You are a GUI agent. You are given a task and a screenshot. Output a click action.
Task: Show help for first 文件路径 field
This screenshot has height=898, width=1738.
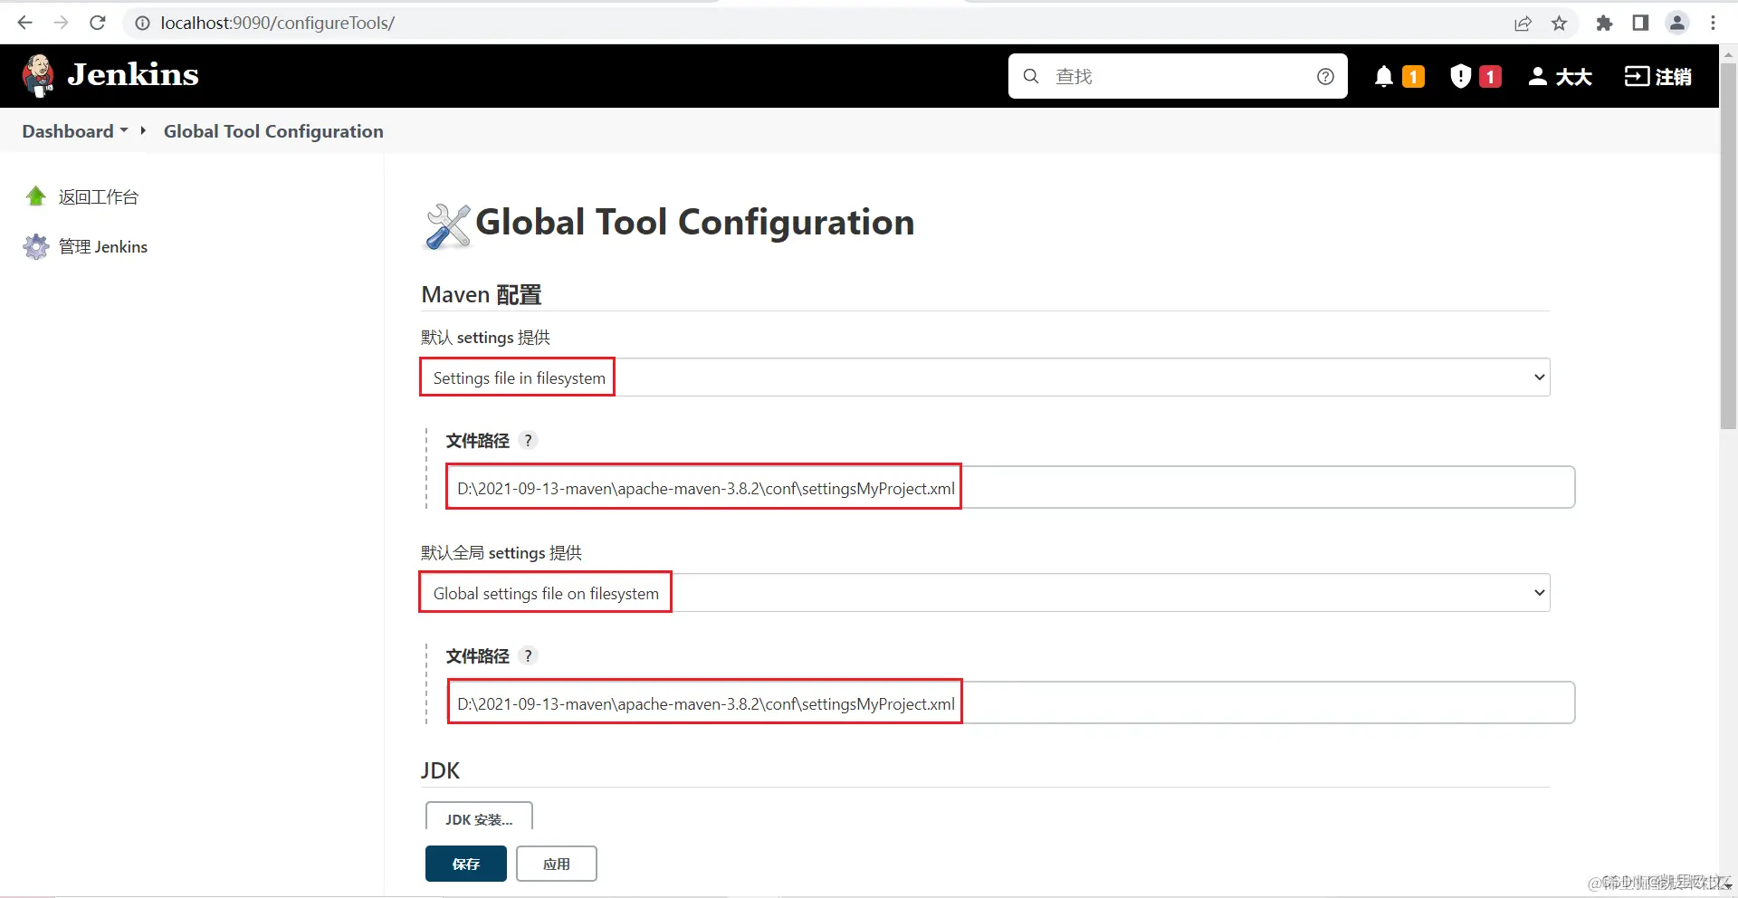pos(528,441)
